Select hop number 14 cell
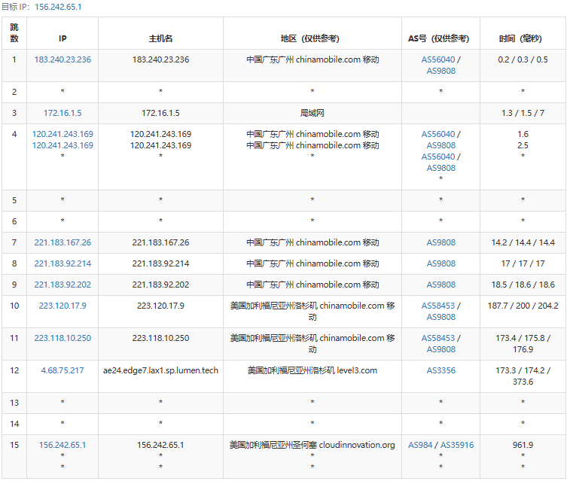Image resolution: width=570 pixels, height=481 pixels. [14, 424]
